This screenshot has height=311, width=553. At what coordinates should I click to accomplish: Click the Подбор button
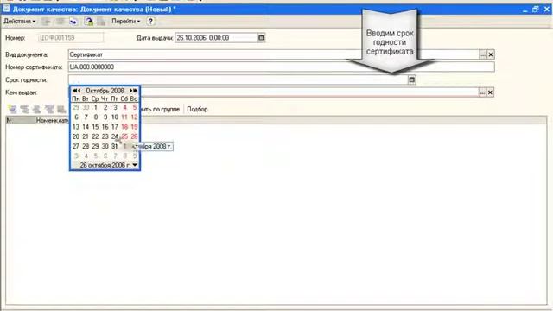197,110
